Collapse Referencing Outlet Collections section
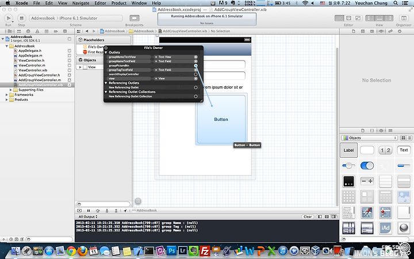The width and height of the screenshot is (414, 259). (x=106, y=92)
